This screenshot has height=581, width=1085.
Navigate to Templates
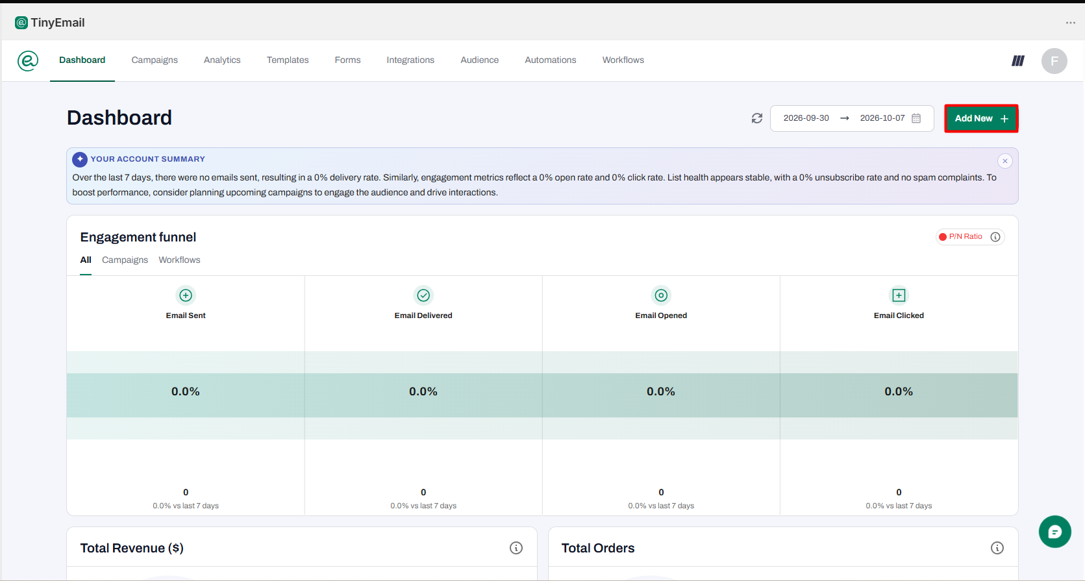point(288,60)
